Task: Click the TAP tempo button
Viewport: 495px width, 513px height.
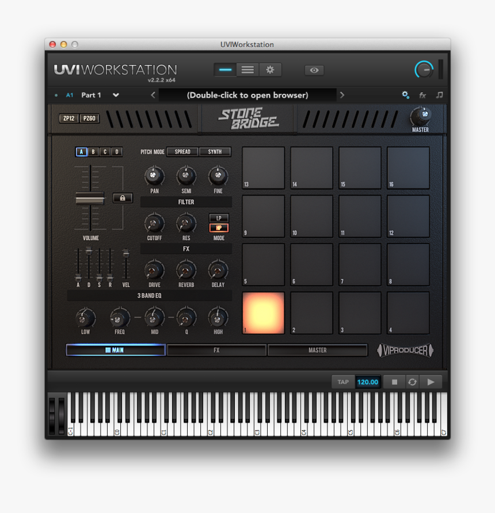Action: (x=342, y=381)
